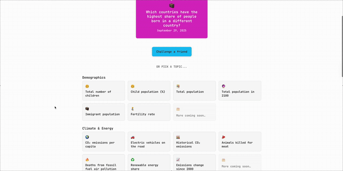Open the magenta immigrant share question card
The height and width of the screenshot is (171, 343).
[x=171, y=19]
